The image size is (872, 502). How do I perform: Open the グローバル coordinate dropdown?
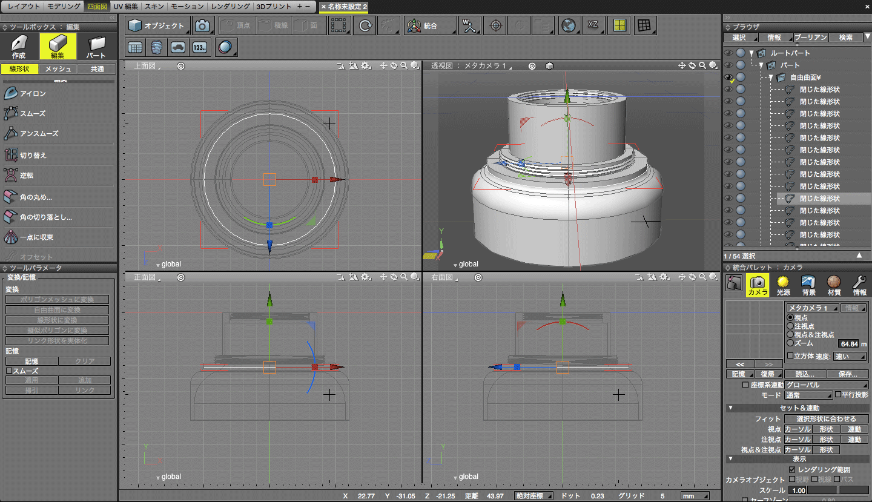click(827, 385)
